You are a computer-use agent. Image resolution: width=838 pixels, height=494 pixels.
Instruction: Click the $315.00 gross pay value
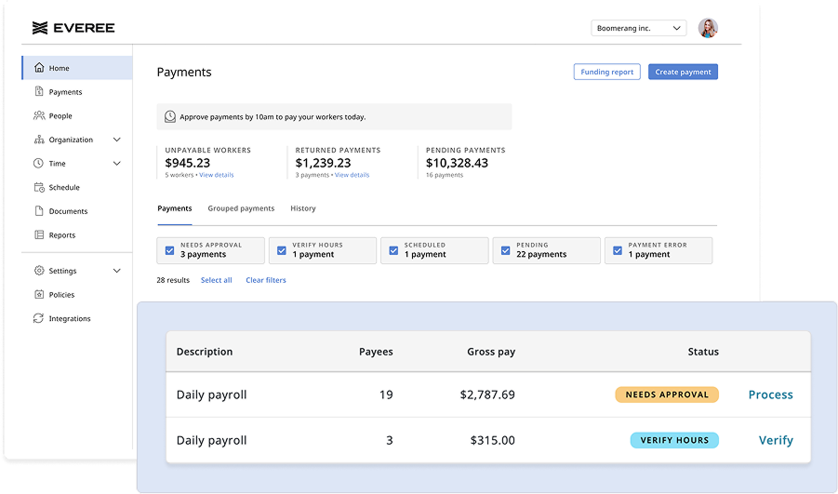click(x=492, y=440)
